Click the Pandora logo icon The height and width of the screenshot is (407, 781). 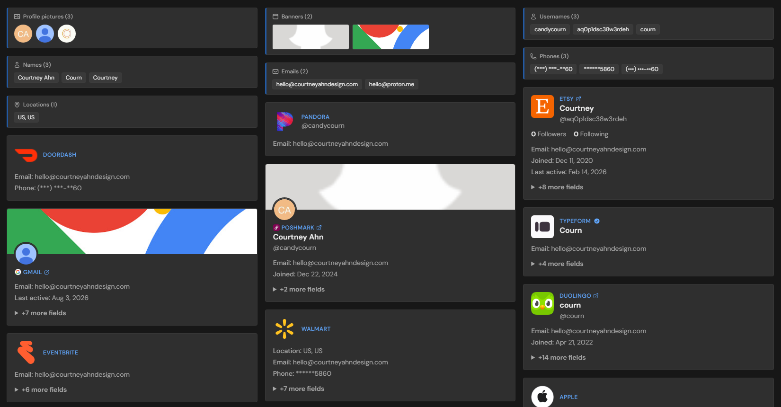click(x=284, y=122)
